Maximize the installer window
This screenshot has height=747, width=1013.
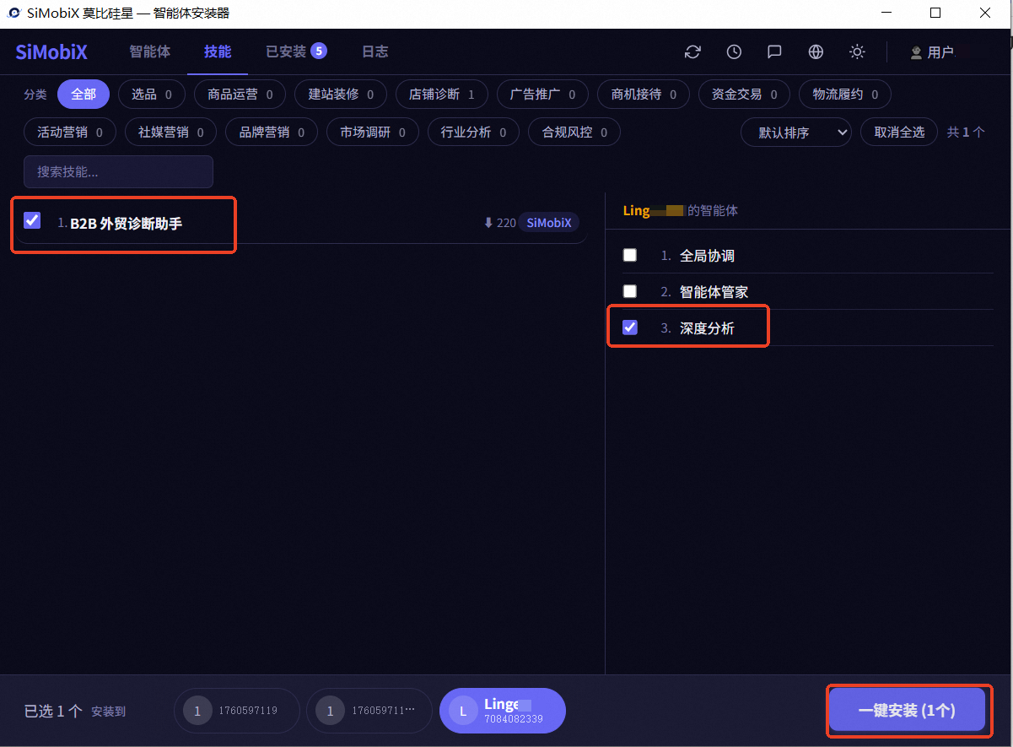click(935, 13)
